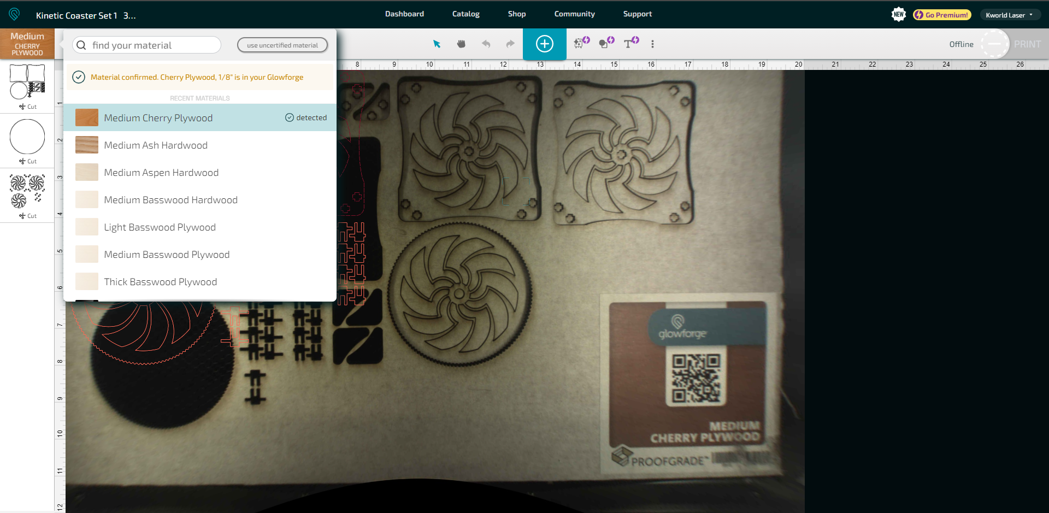Expand the Medium Cherry Plywood material panel
This screenshot has height=513, width=1049.
pos(27,44)
